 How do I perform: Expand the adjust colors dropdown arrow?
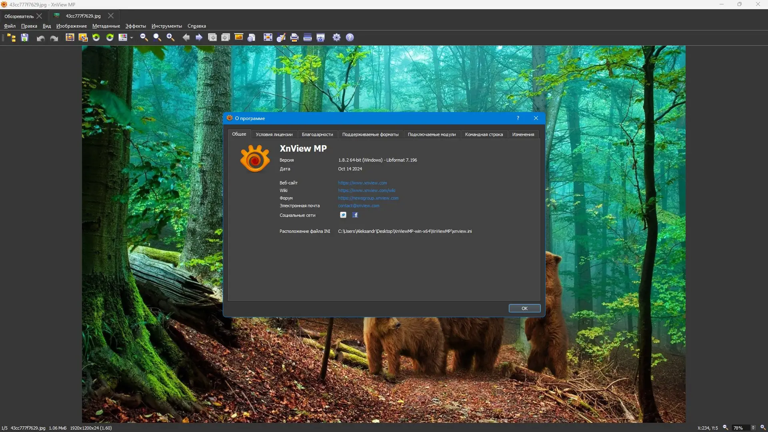click(x=132, y=38)
